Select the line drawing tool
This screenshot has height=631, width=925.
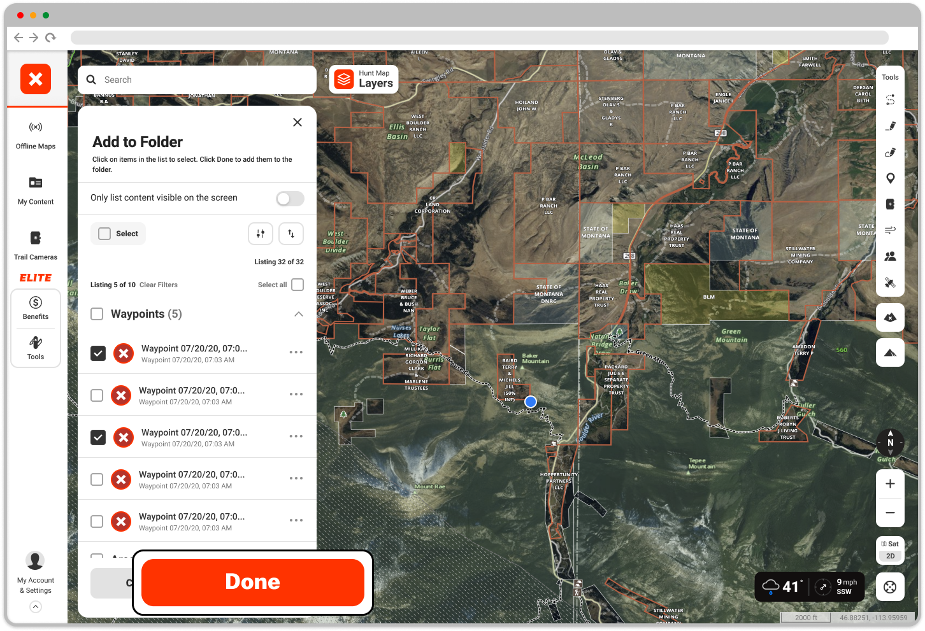pyautogui.click(x=890, y=126)
